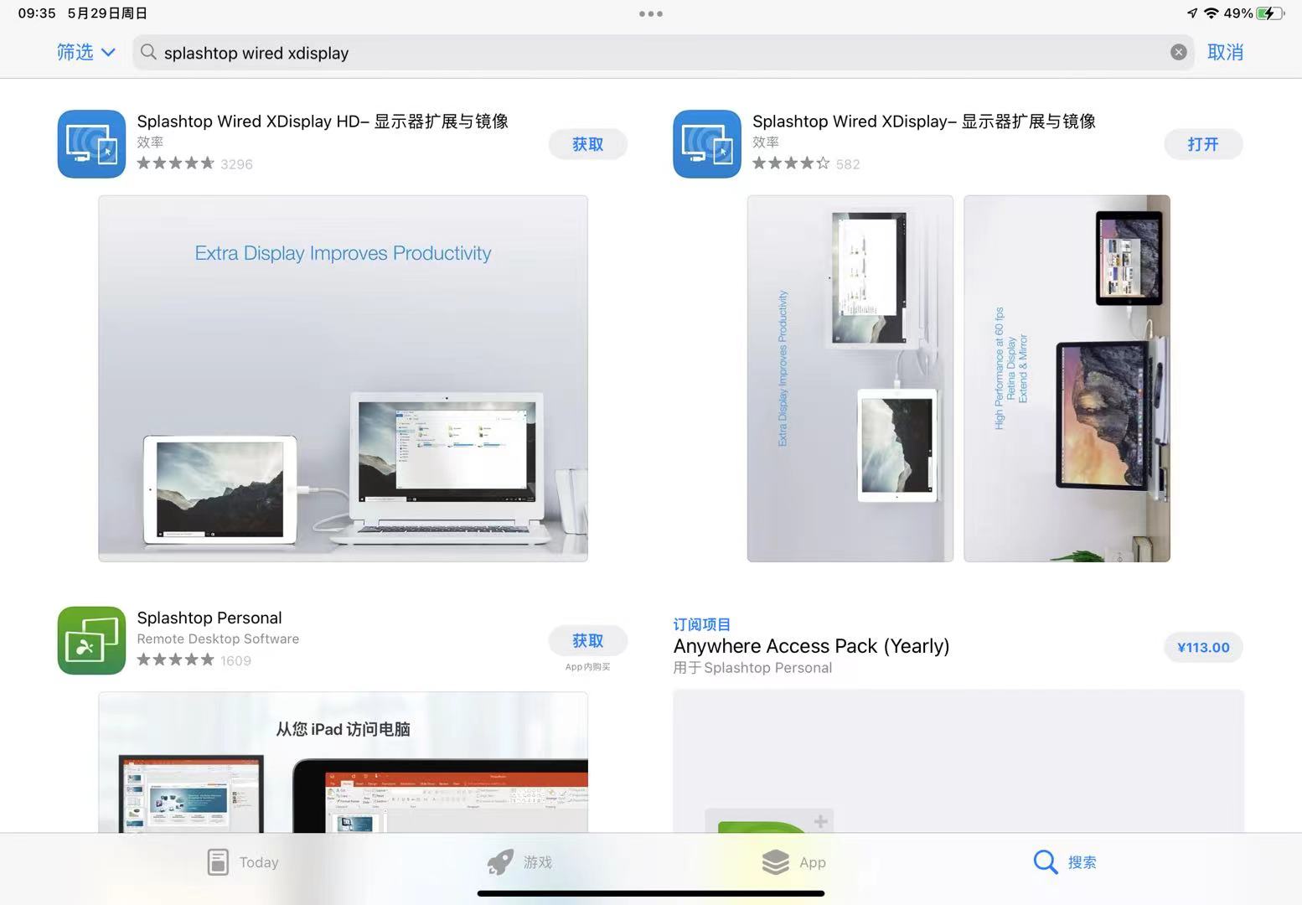Buy Anywhere Access Pack for ¥113.00
Image resolution: width=1302 pixels, height=905 pixels.
(x=1203, y=647)
